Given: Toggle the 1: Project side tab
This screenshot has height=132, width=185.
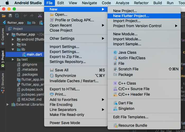Looking at the screenshot, I should tap(3, 59).
